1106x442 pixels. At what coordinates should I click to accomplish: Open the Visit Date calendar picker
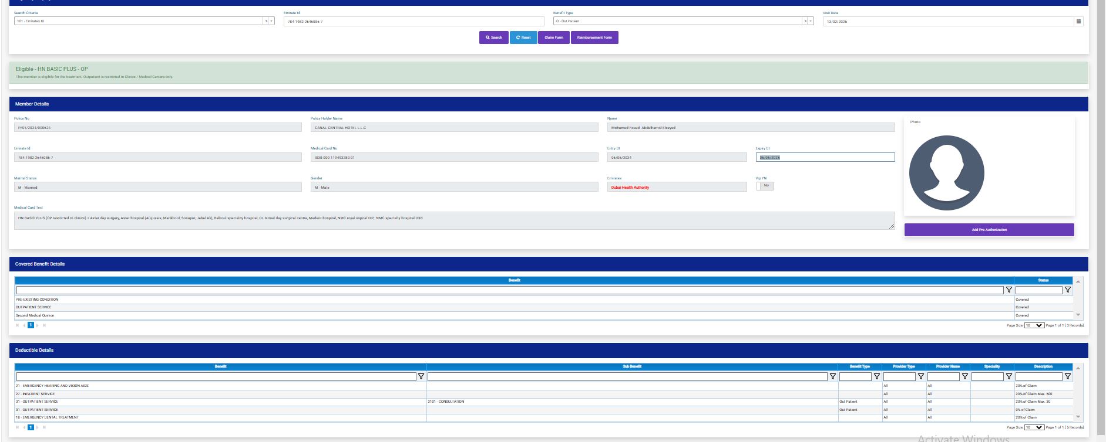[x=1078, y=21]
